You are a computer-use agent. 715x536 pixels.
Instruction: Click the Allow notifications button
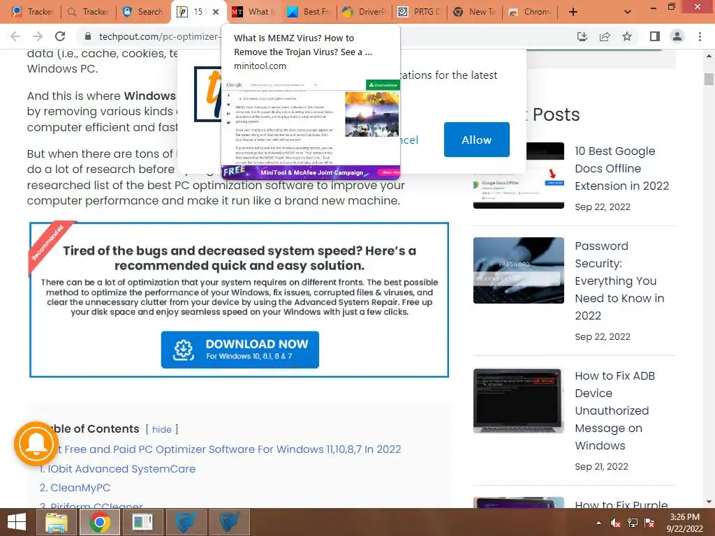[x=476, y=140]
